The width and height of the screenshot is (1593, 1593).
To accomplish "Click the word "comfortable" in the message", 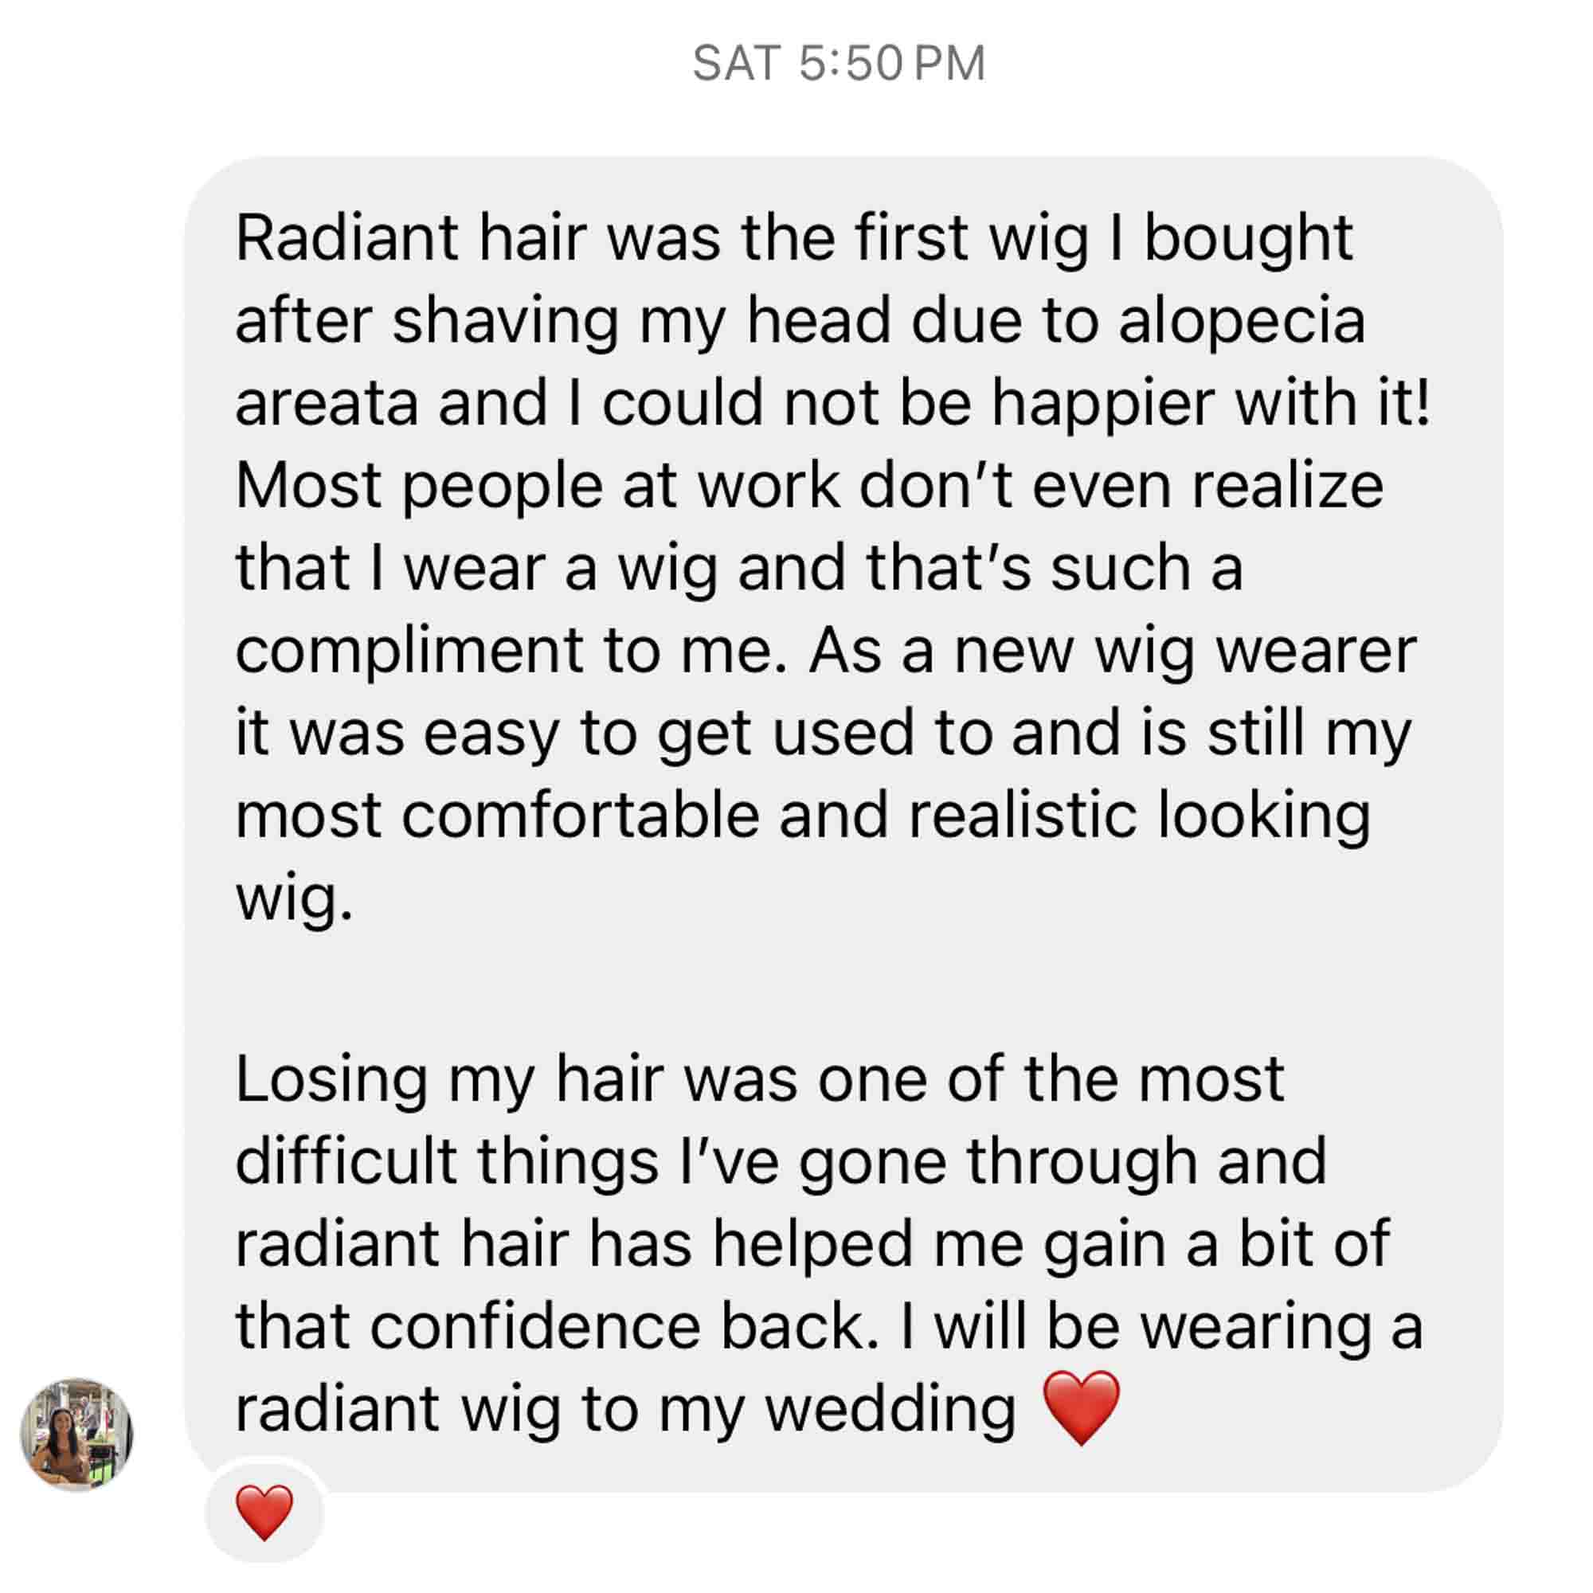I will click(x=581, y=816).
